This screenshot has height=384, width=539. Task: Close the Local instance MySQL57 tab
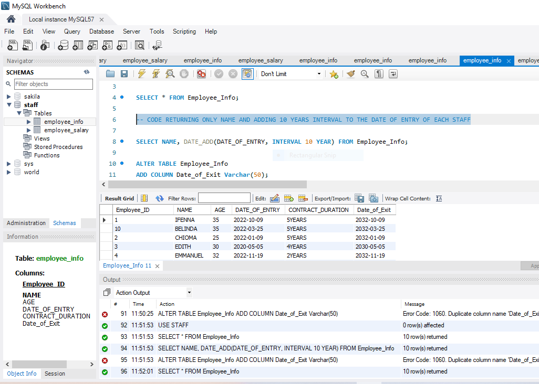(101, 19)
